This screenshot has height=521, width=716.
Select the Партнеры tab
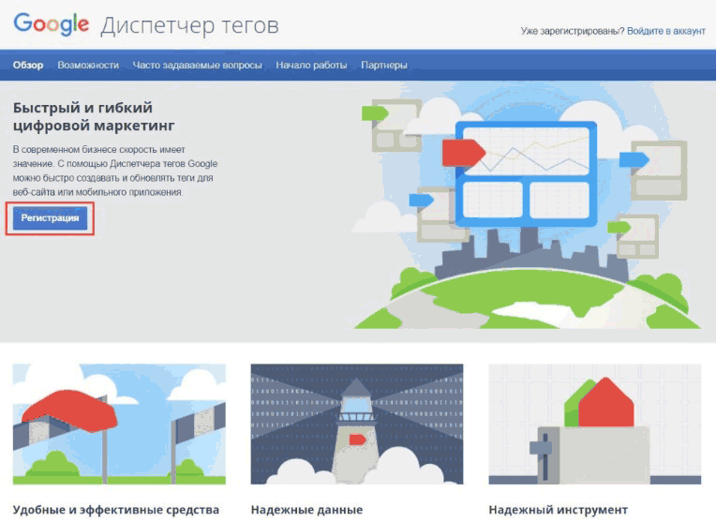384,66
